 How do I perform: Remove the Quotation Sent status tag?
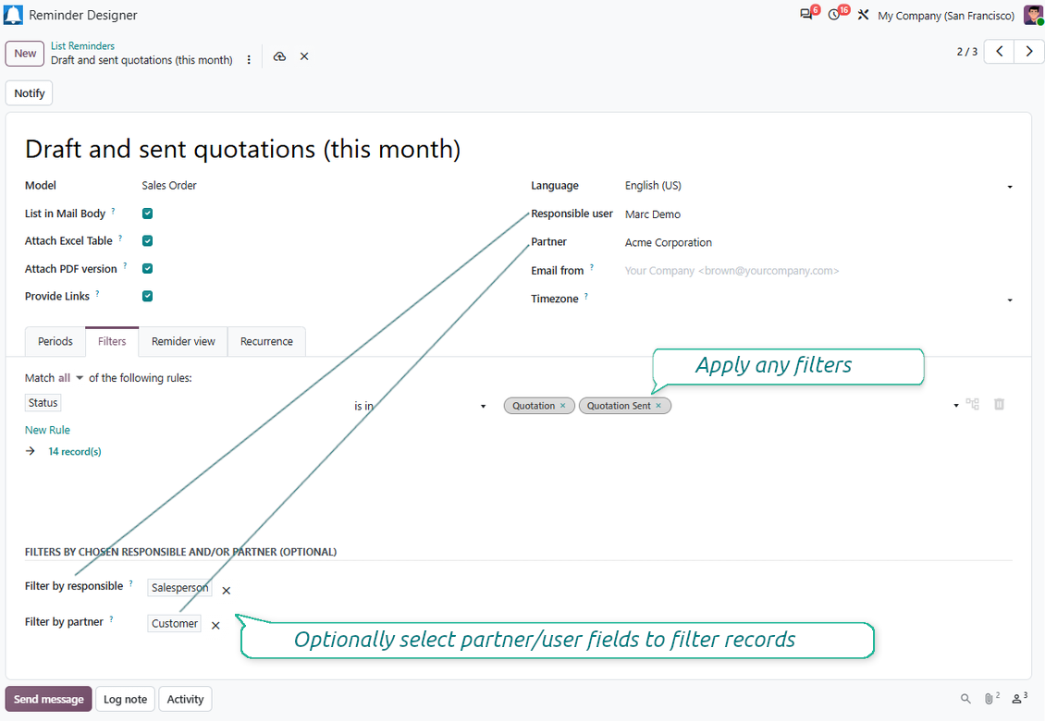click(658, 405)
